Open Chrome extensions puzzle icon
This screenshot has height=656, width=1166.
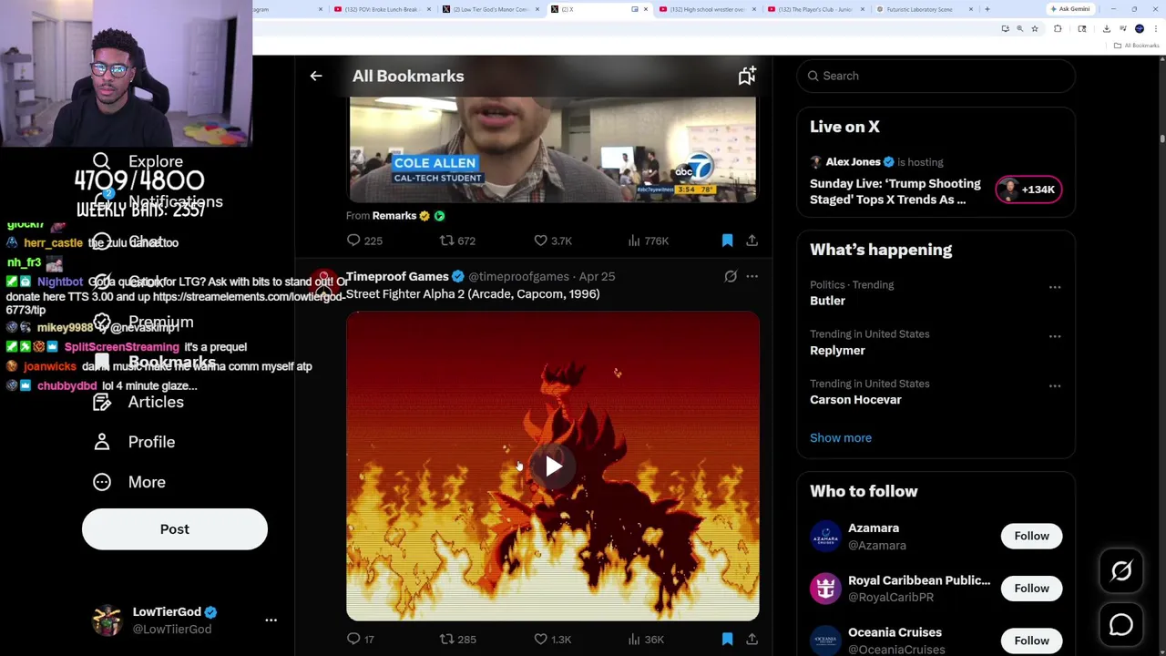click(1058, 29)
